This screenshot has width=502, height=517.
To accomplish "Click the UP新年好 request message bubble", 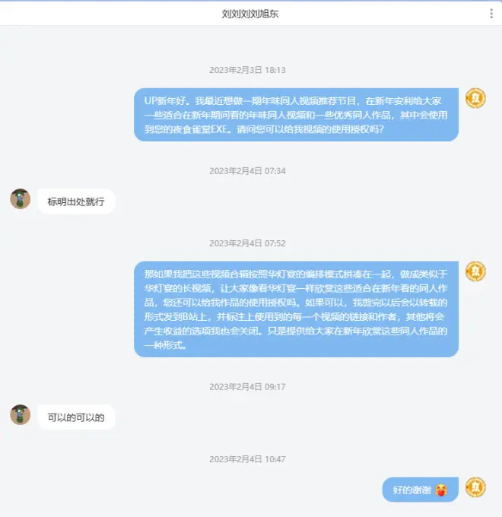I will tap(296, 115).
